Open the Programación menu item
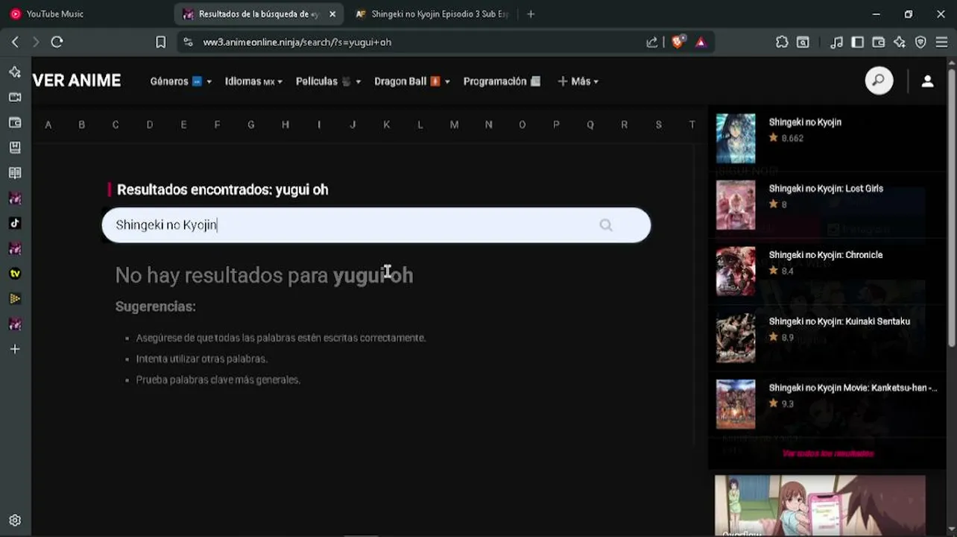Viewport: 957px width, 537px height. pyautogui.click(x=502, y=81)
